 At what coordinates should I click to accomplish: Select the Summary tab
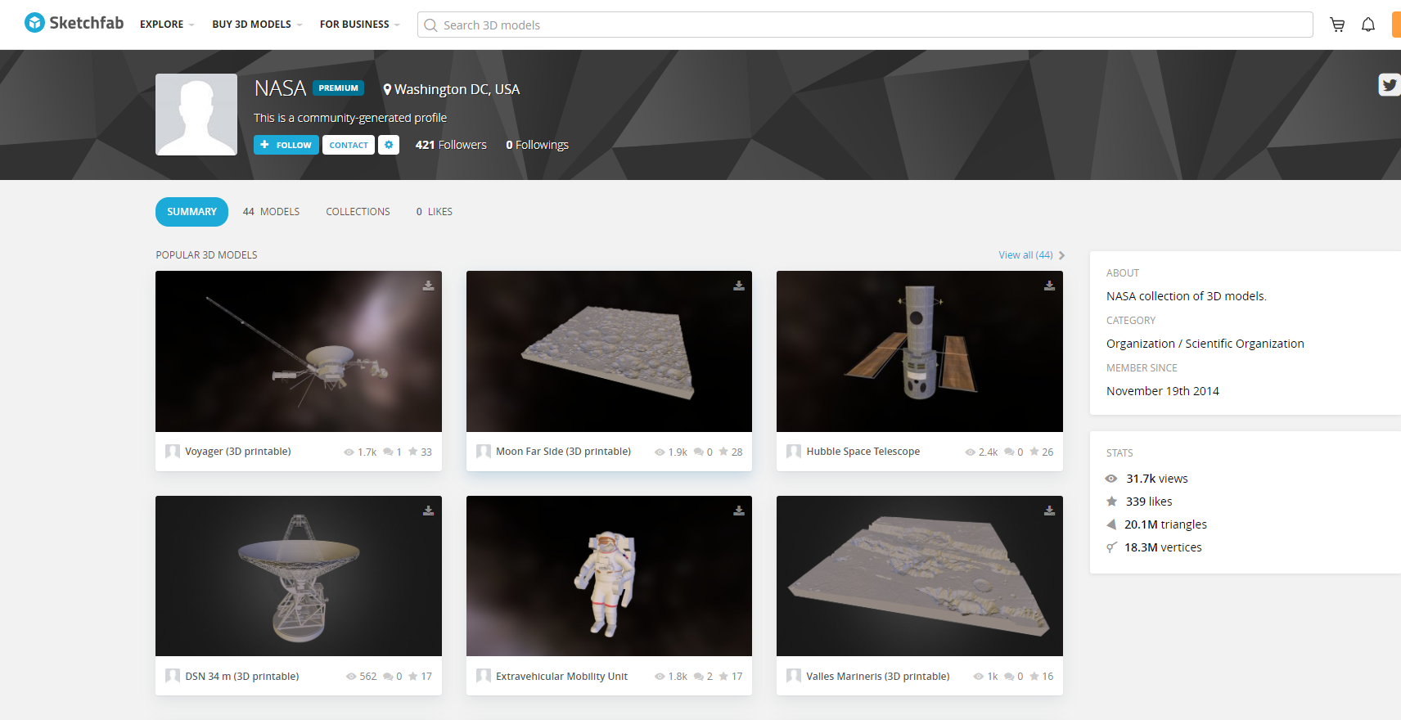[x=191, y=212]
